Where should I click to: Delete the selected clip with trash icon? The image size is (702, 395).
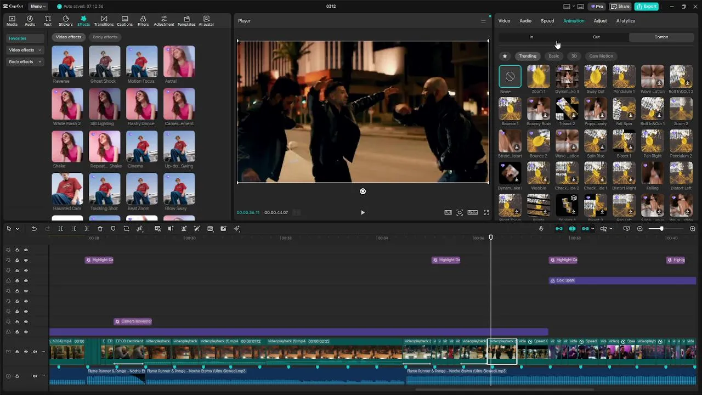[100, 229]
